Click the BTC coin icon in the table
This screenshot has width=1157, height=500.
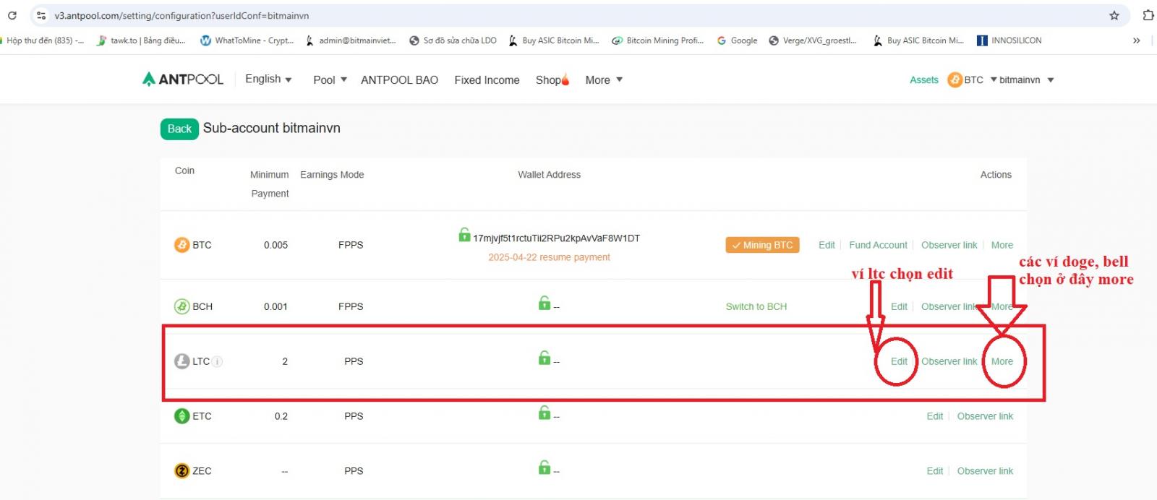[182, 245]
